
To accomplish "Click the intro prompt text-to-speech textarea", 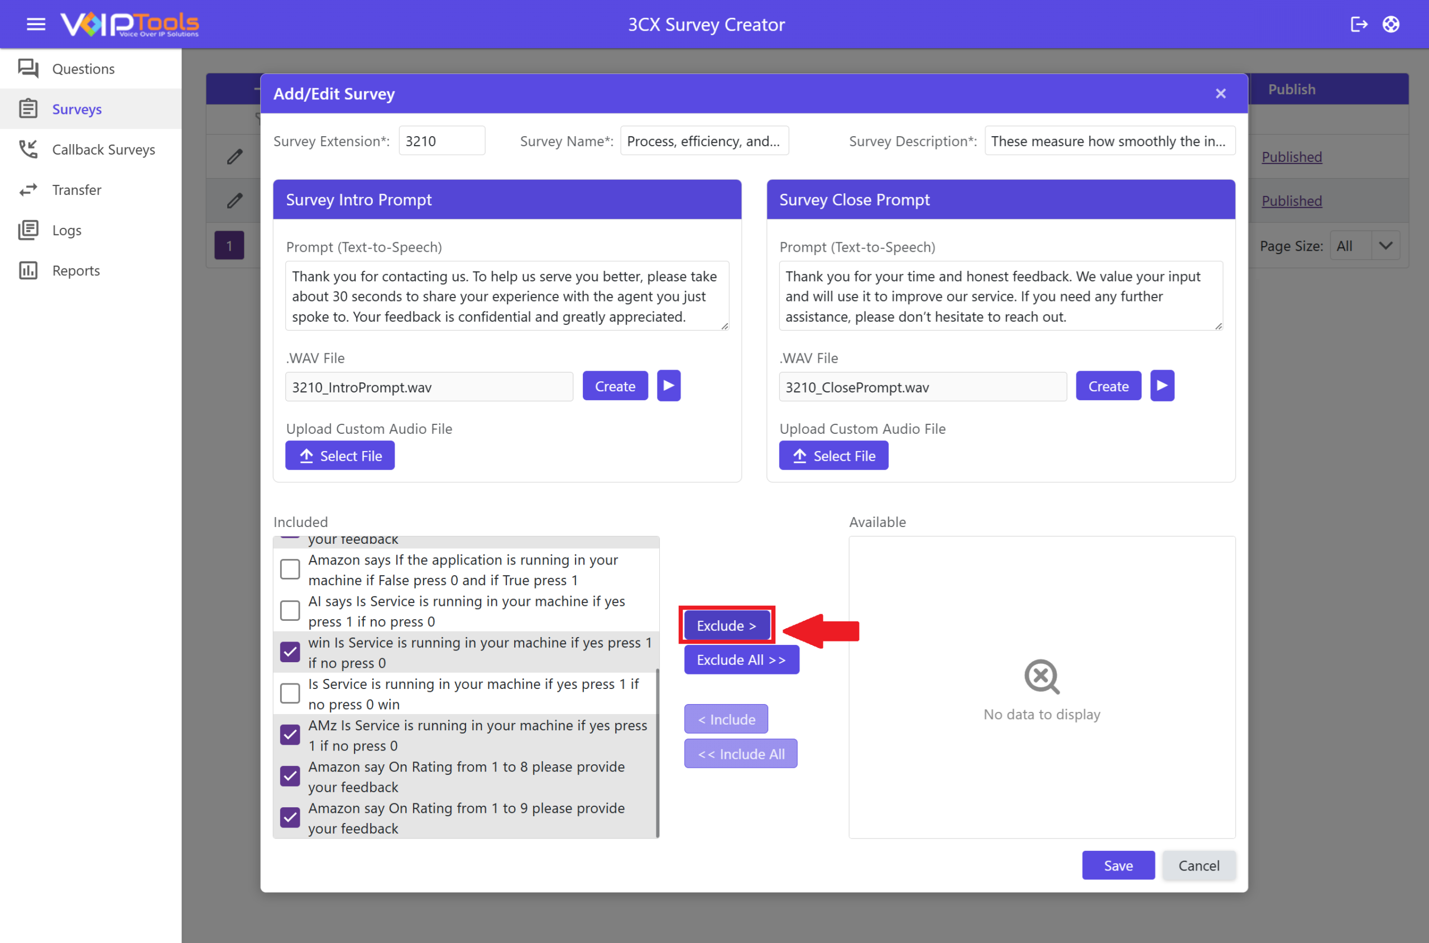I will point(507,296).
